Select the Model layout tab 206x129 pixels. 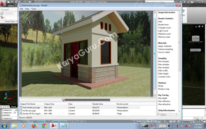[13, 106]
